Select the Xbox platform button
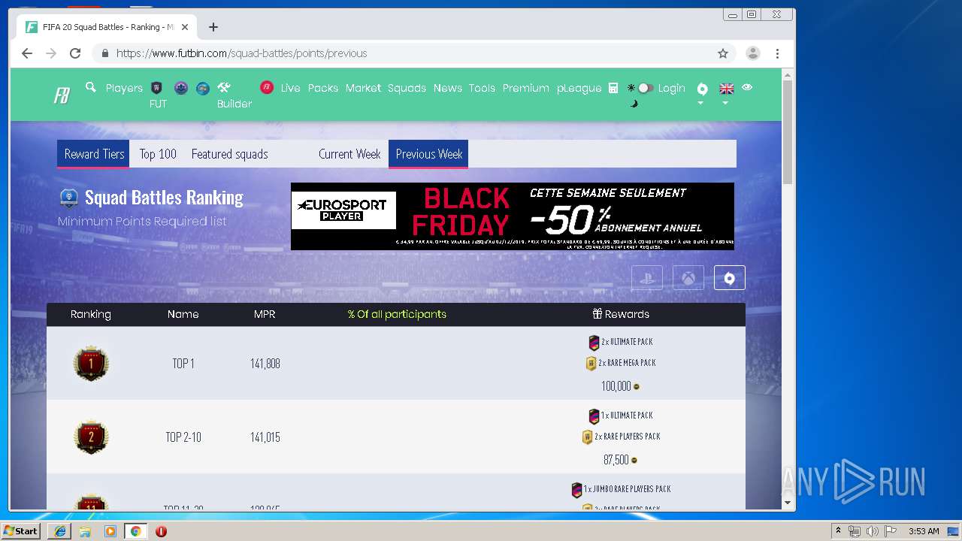Screen dimensions: 962x541 pos(688,277)
